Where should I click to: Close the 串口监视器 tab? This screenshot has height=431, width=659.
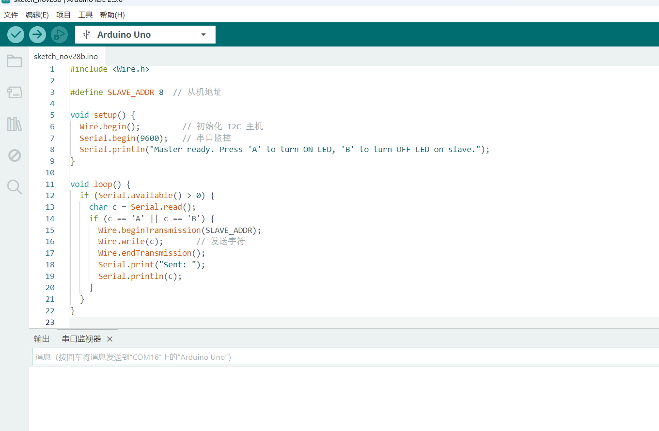pos(110,339)
